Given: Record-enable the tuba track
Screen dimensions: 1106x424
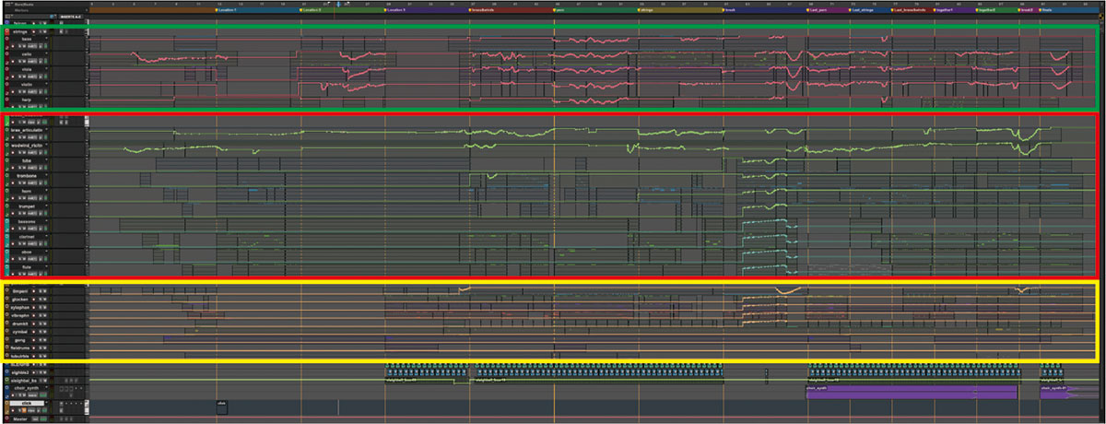Looking at the screenshot, I should [13, 167].
